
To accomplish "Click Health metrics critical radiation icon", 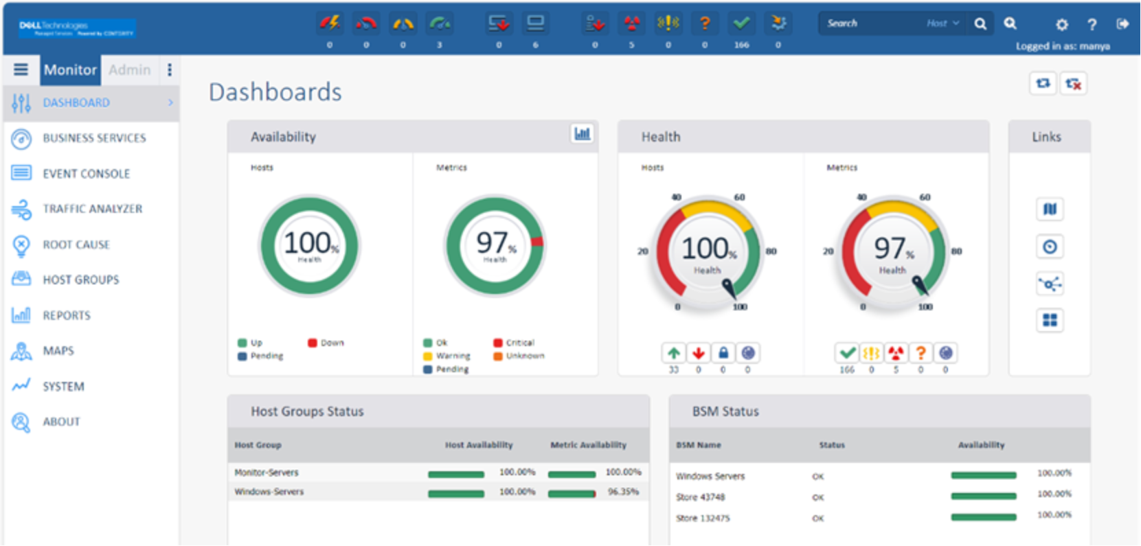I will point(896,353).
